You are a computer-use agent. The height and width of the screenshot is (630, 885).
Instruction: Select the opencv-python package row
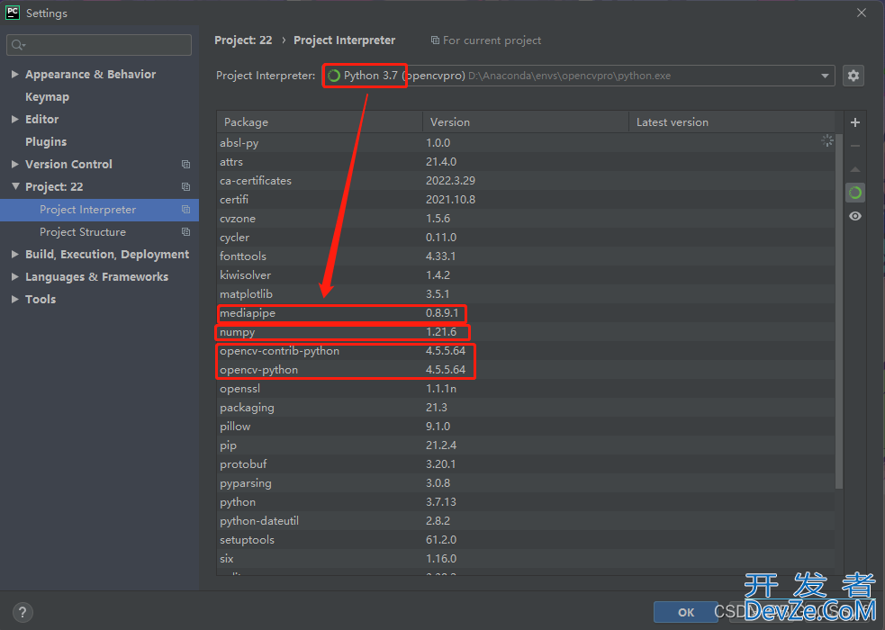(526, 369)
